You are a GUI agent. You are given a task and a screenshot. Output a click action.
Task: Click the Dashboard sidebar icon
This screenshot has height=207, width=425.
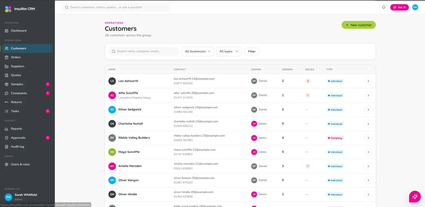7,31
